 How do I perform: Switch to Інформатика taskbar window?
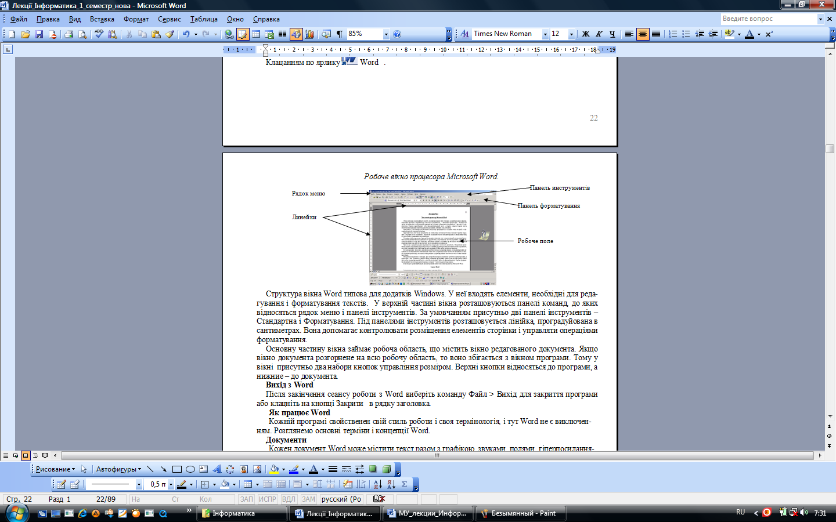(243, 513)
